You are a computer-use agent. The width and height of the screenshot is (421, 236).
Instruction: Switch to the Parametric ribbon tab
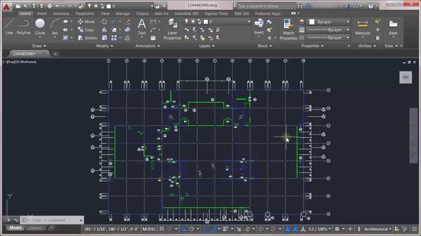(85, 13)
